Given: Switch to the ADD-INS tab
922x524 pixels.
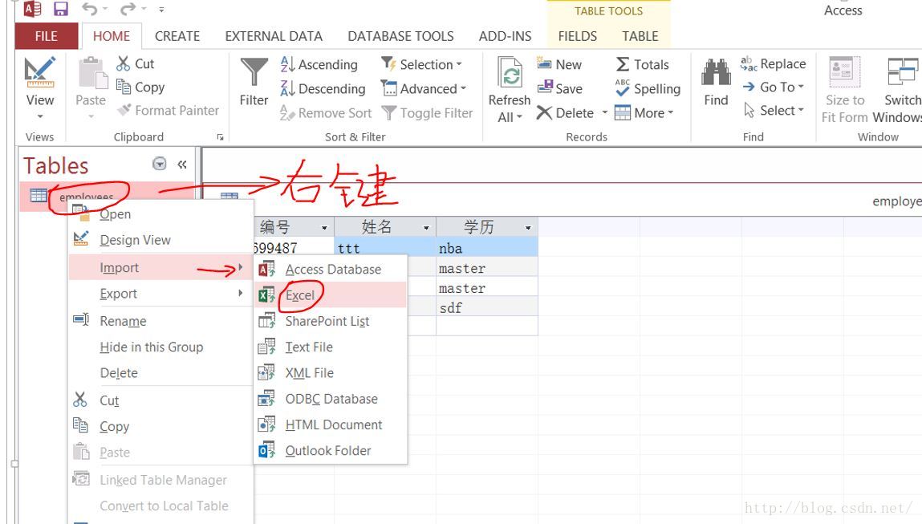Looking at the screenshot, I should 505,36.
